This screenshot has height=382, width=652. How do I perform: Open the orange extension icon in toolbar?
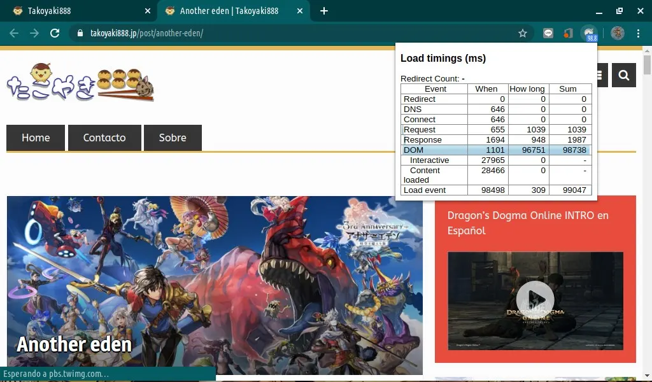coord(568,33)
